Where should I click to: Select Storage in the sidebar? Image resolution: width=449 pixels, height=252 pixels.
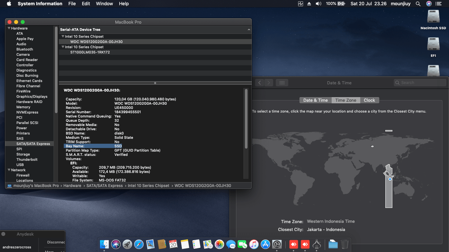23,154
